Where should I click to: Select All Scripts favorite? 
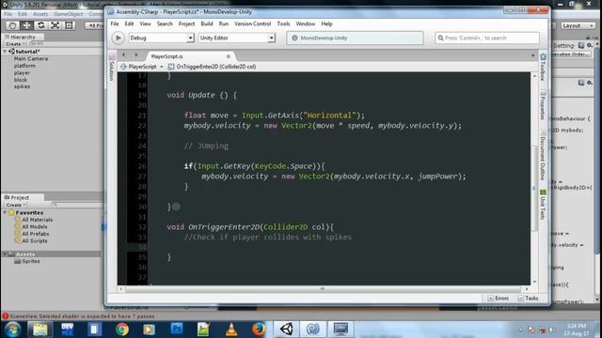coord(34,240)
